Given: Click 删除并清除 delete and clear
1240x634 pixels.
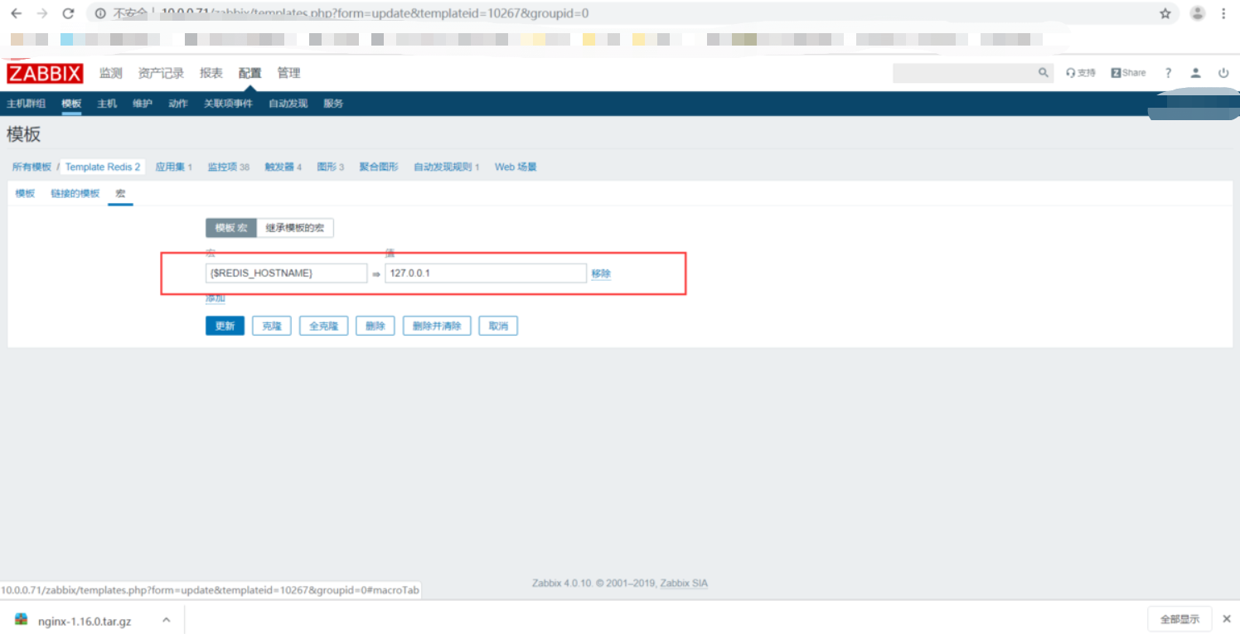Looking at the screenshot, I should (x=437, y=326).
